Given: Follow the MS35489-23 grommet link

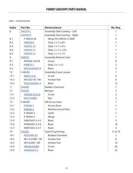Looking at the screenshot, I should 31,136.
